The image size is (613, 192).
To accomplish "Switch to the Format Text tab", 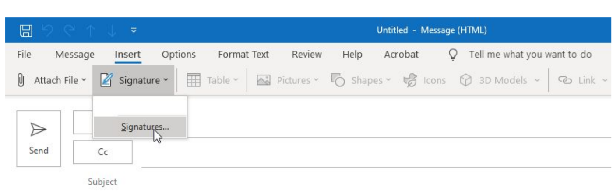I will 243,55.
